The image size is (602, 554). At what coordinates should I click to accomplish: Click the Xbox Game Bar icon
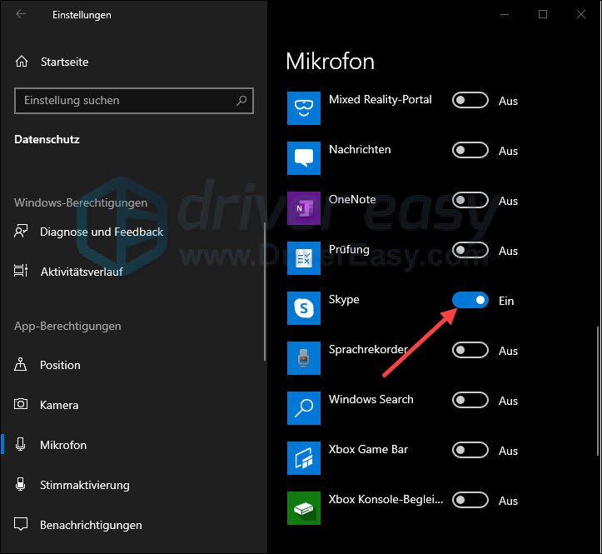[x=303, y=458]
